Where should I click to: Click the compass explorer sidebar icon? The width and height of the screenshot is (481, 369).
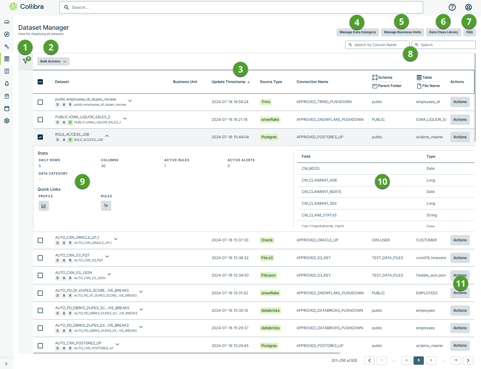(7, 34)
